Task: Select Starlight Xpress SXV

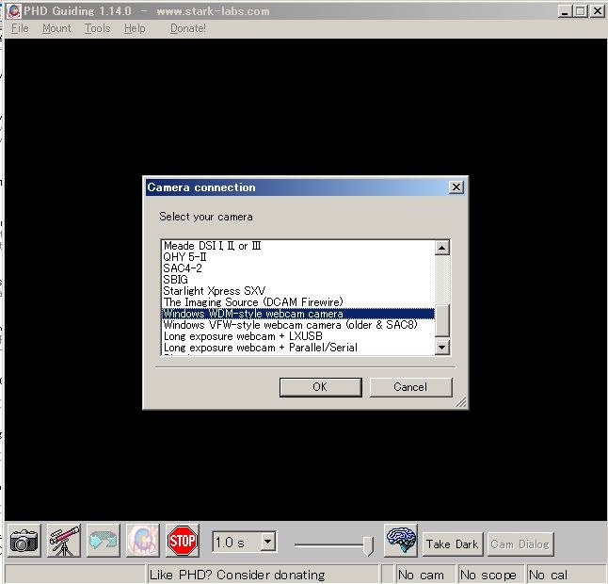Action: coord(297,291)
